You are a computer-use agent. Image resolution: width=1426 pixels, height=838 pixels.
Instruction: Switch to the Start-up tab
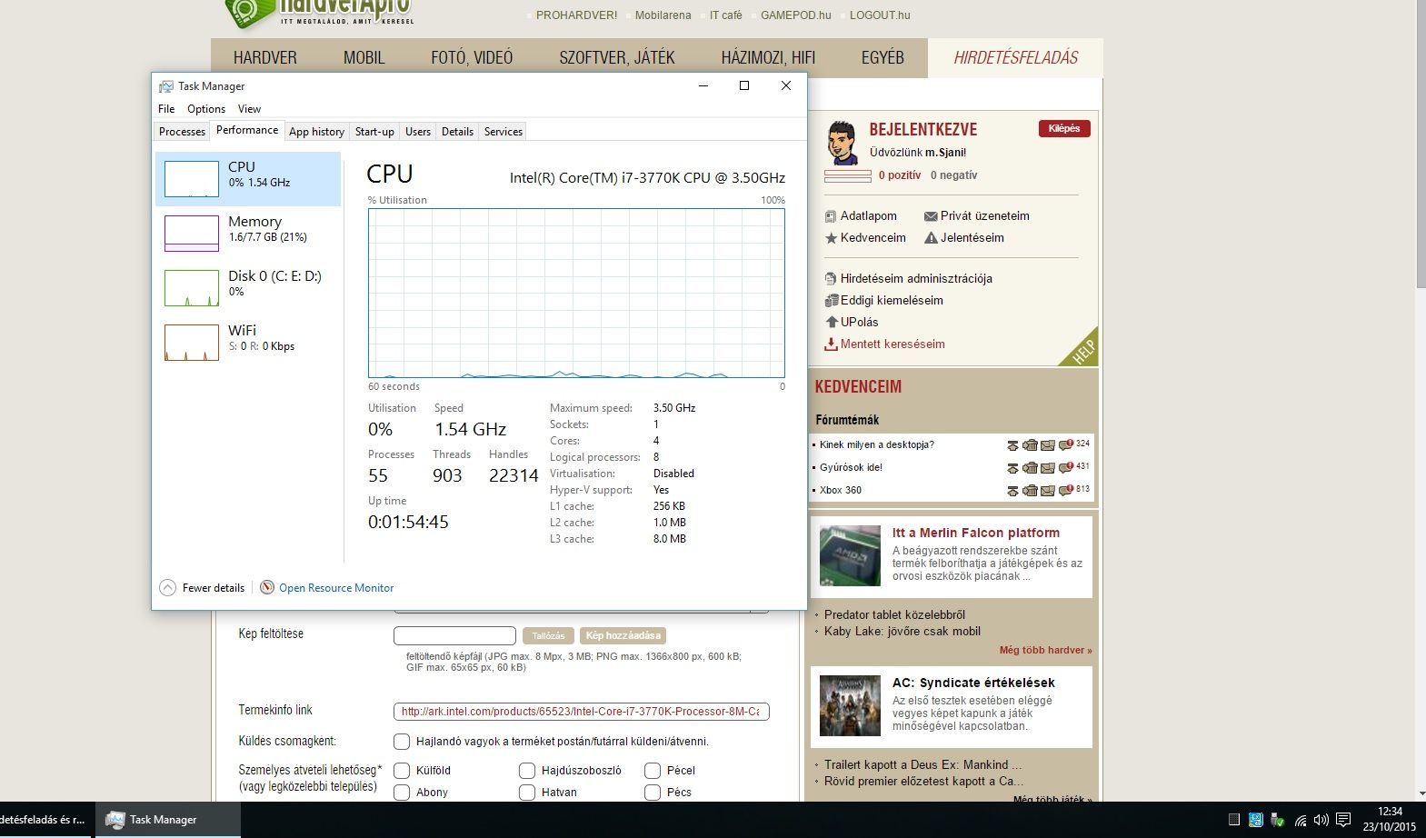[374, 132]
